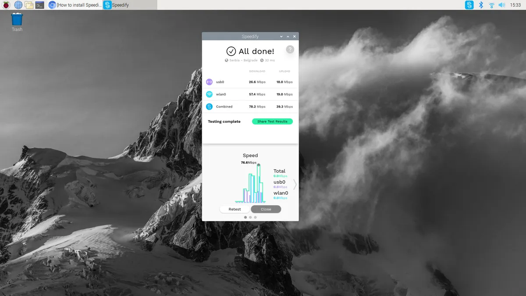The image size is (526, 296).
Task: Click the Retest button
Action: [x=235, y=209]
